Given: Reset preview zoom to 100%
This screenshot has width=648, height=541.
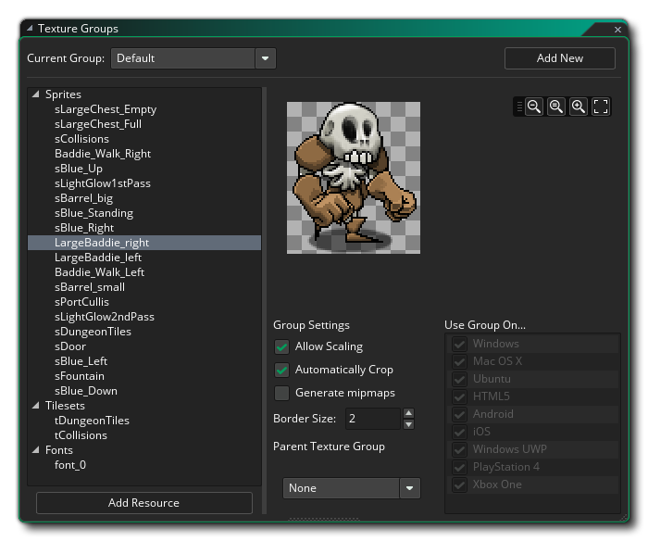Looking at the screenshot, I should [556, 107].
